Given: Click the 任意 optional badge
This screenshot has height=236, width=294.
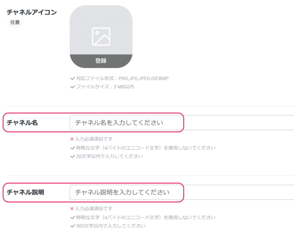Looking at the screenshot, I should (15, 23).
